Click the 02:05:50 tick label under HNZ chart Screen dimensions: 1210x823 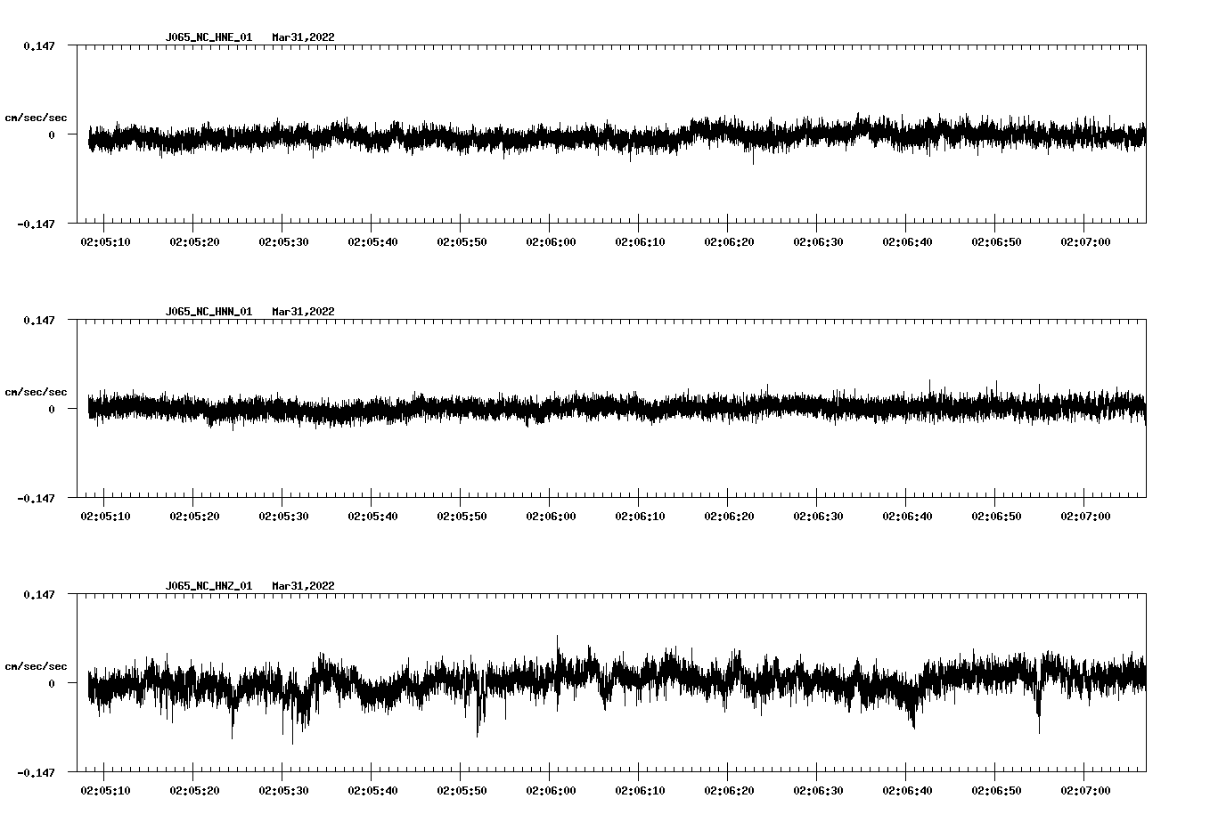[462, 791]
